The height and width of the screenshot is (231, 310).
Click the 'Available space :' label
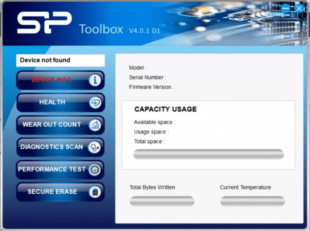(155, 122)
